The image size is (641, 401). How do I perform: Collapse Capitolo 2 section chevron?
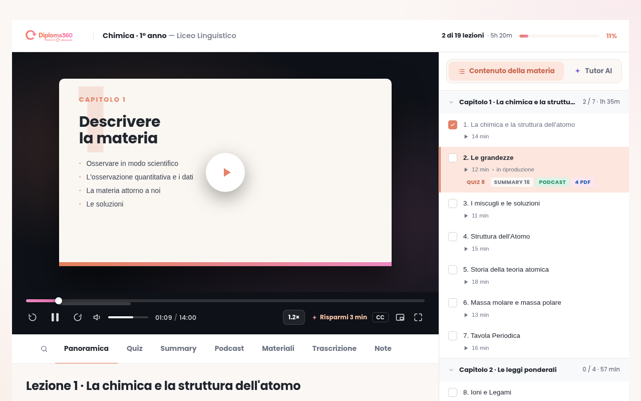pos(451,370)
